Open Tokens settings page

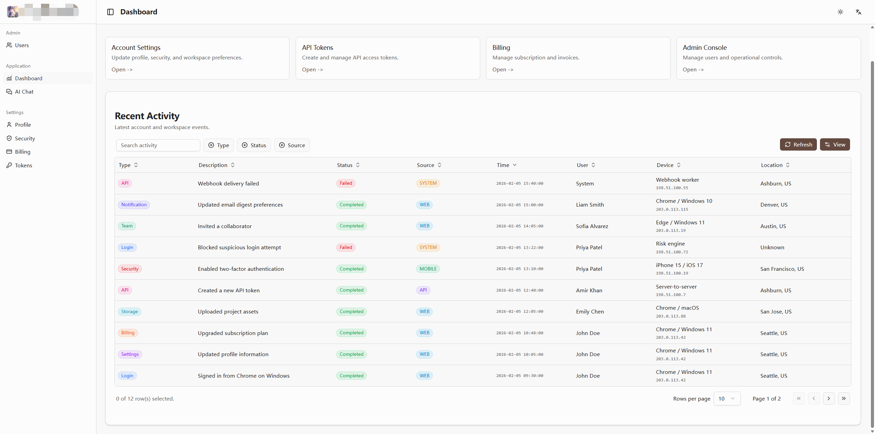[23, 165]
